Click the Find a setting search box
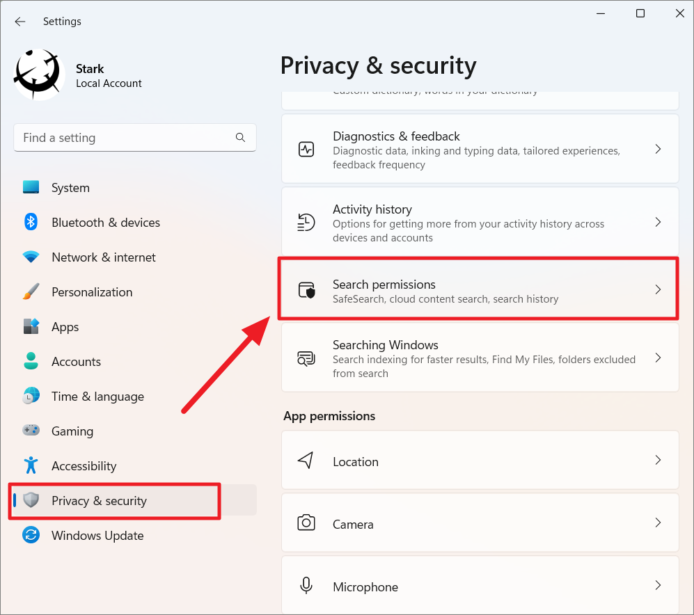This screenshot has height=615, width=694. coord(135,138)
